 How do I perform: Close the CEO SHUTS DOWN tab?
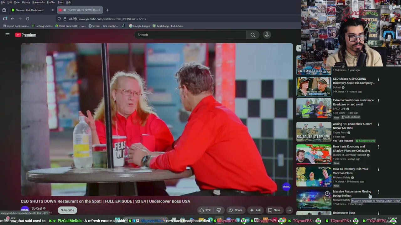point(100,10)
